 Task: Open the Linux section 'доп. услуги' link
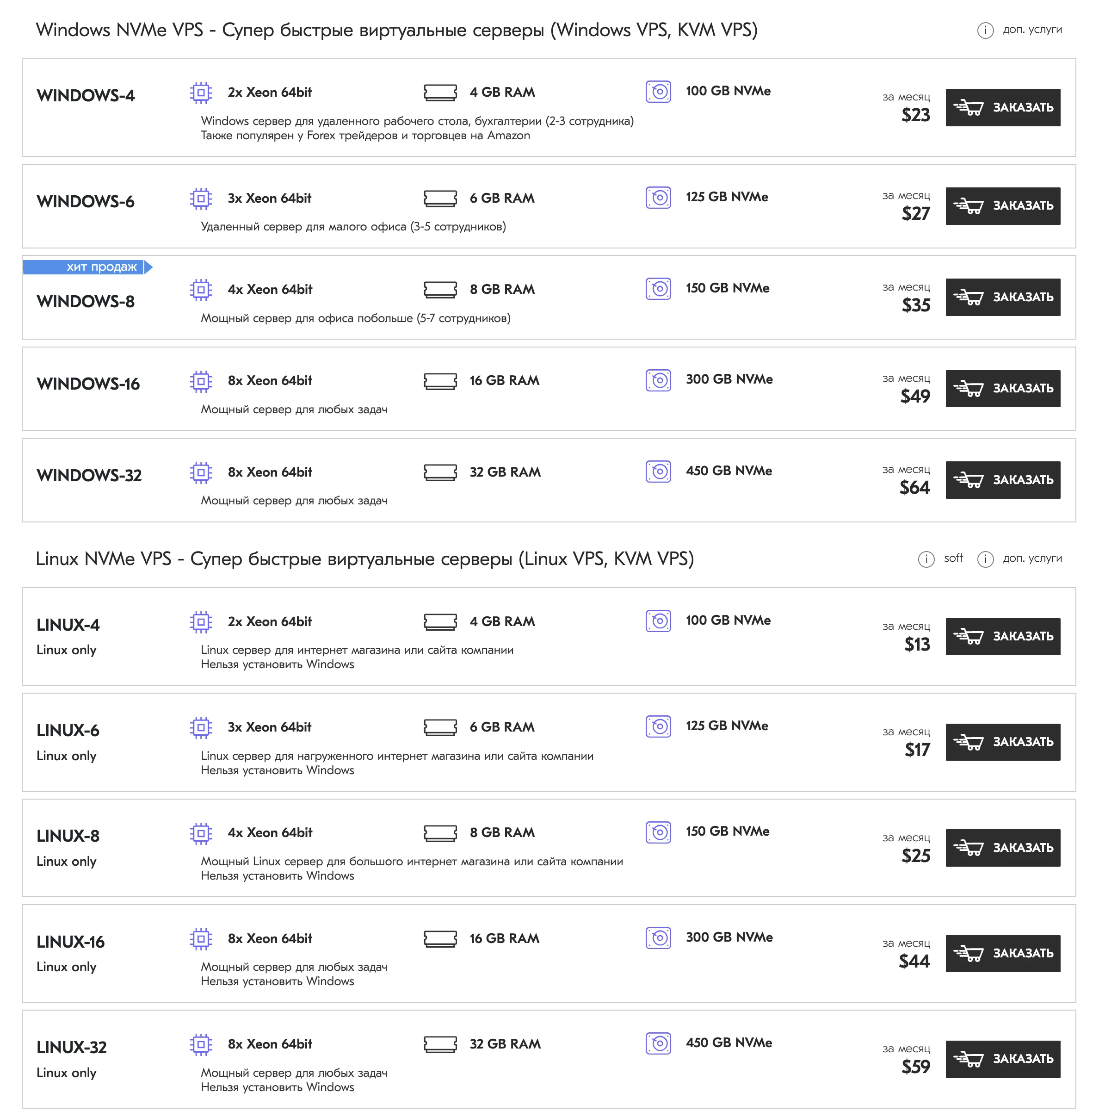1032,558
